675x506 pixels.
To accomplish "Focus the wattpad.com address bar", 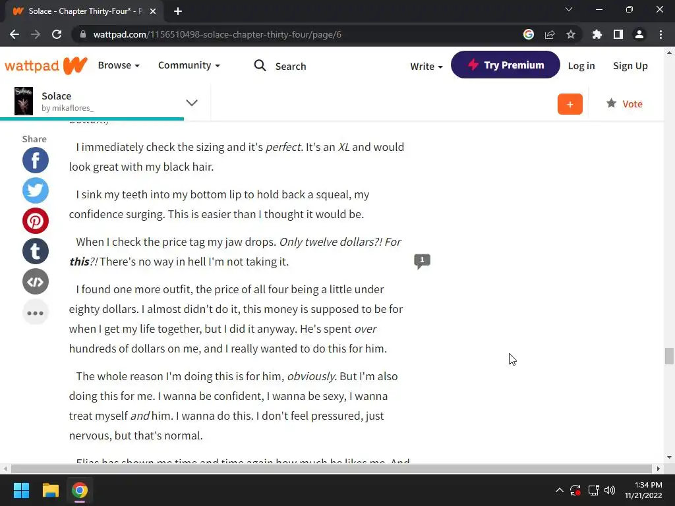I will coord(217,34).
